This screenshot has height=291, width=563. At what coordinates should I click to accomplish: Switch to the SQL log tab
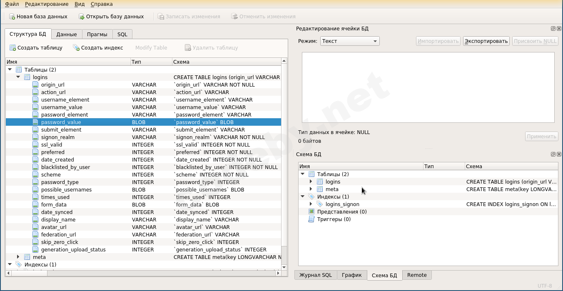pyautogui.click(x=315, y=275)
